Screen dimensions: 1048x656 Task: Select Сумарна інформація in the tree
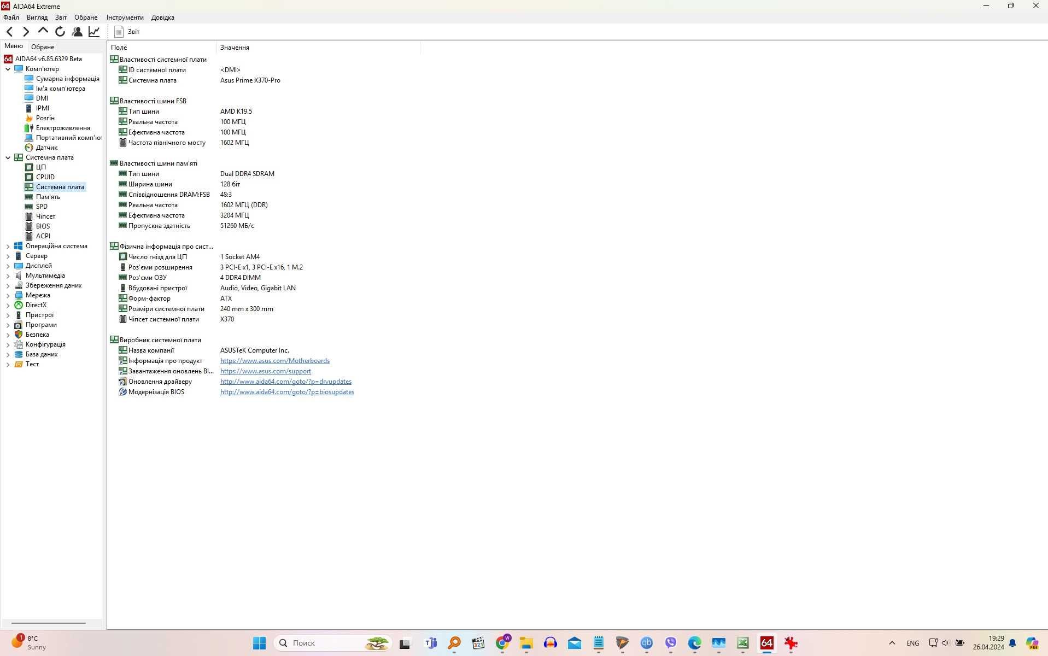point(67,79)
